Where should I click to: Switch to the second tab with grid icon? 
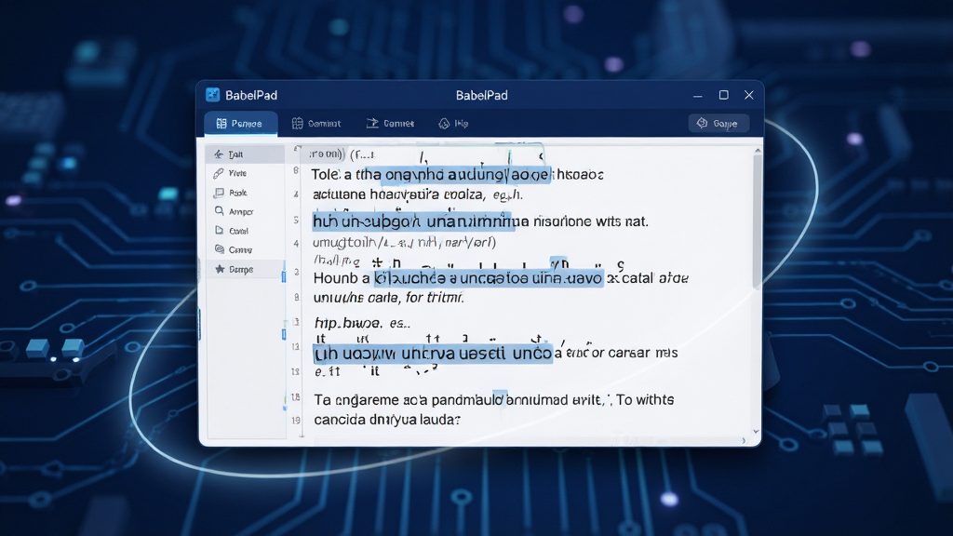coord(316,124)
